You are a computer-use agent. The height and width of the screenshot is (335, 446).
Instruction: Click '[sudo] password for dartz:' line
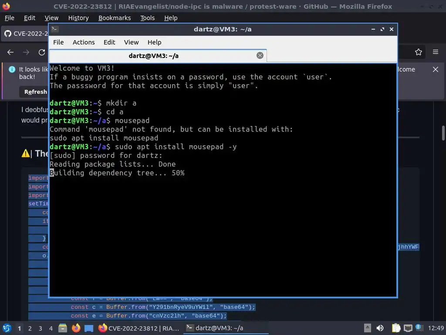click(x=106, y=156)
